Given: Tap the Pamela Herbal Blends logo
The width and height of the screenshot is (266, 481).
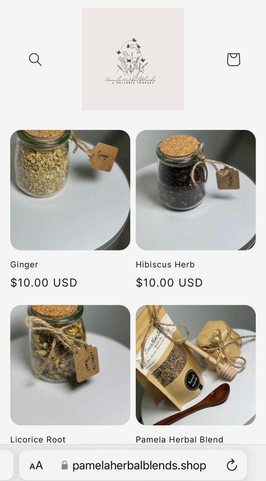Looking at the screenshot, I should tap(133, 59).
